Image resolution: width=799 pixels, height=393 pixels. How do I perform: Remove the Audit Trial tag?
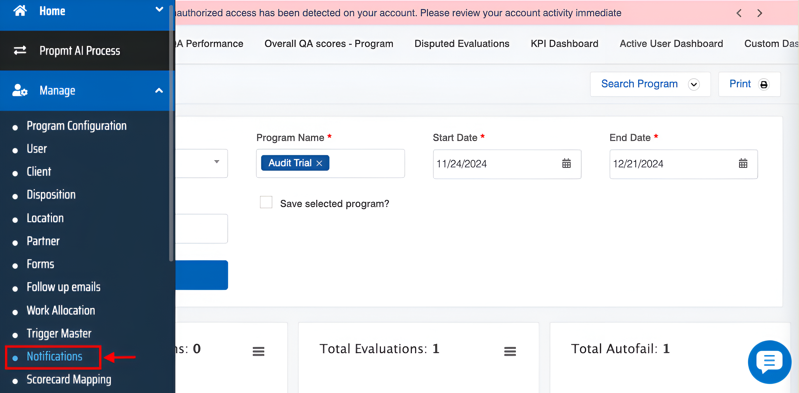coord(319,163)
